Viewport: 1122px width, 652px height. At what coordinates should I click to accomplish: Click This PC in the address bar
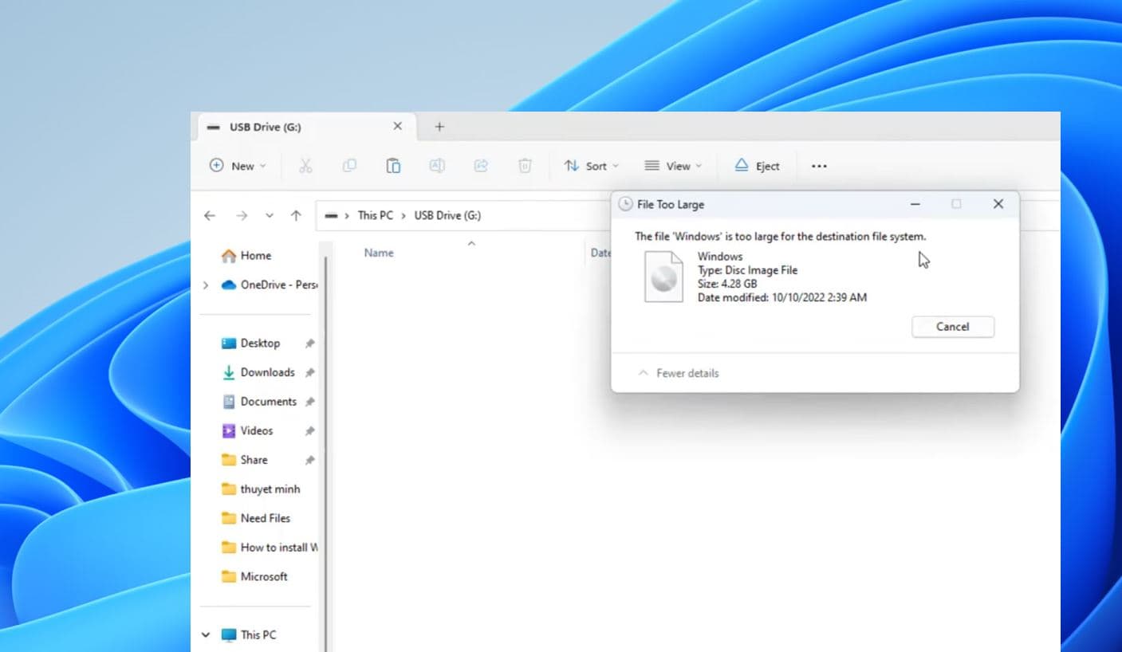click(x=375, y=215)
